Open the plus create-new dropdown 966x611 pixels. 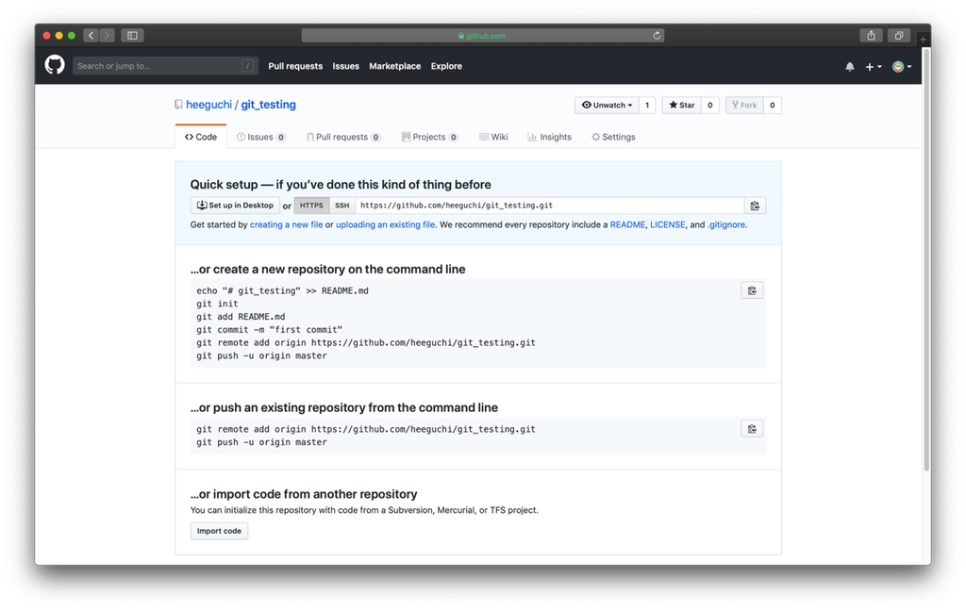874,67
